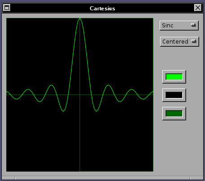Viewport: 205px width, 181px height.
Task: Click the first side lobe peak left of center
Action: tap(51, 85)
